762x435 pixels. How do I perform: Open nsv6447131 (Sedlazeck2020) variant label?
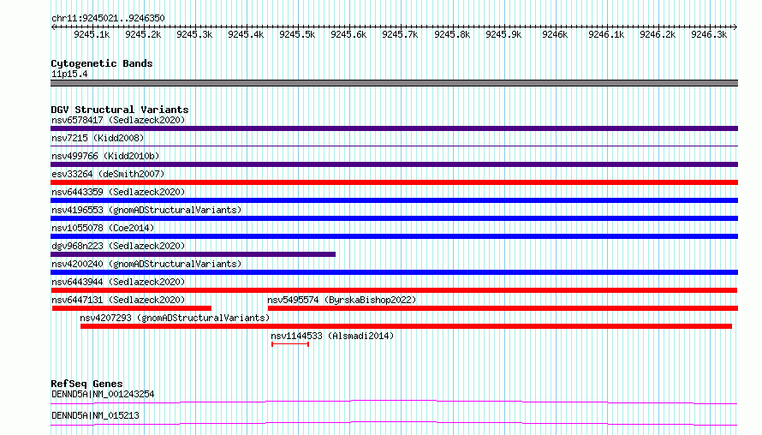click(118, 300)
